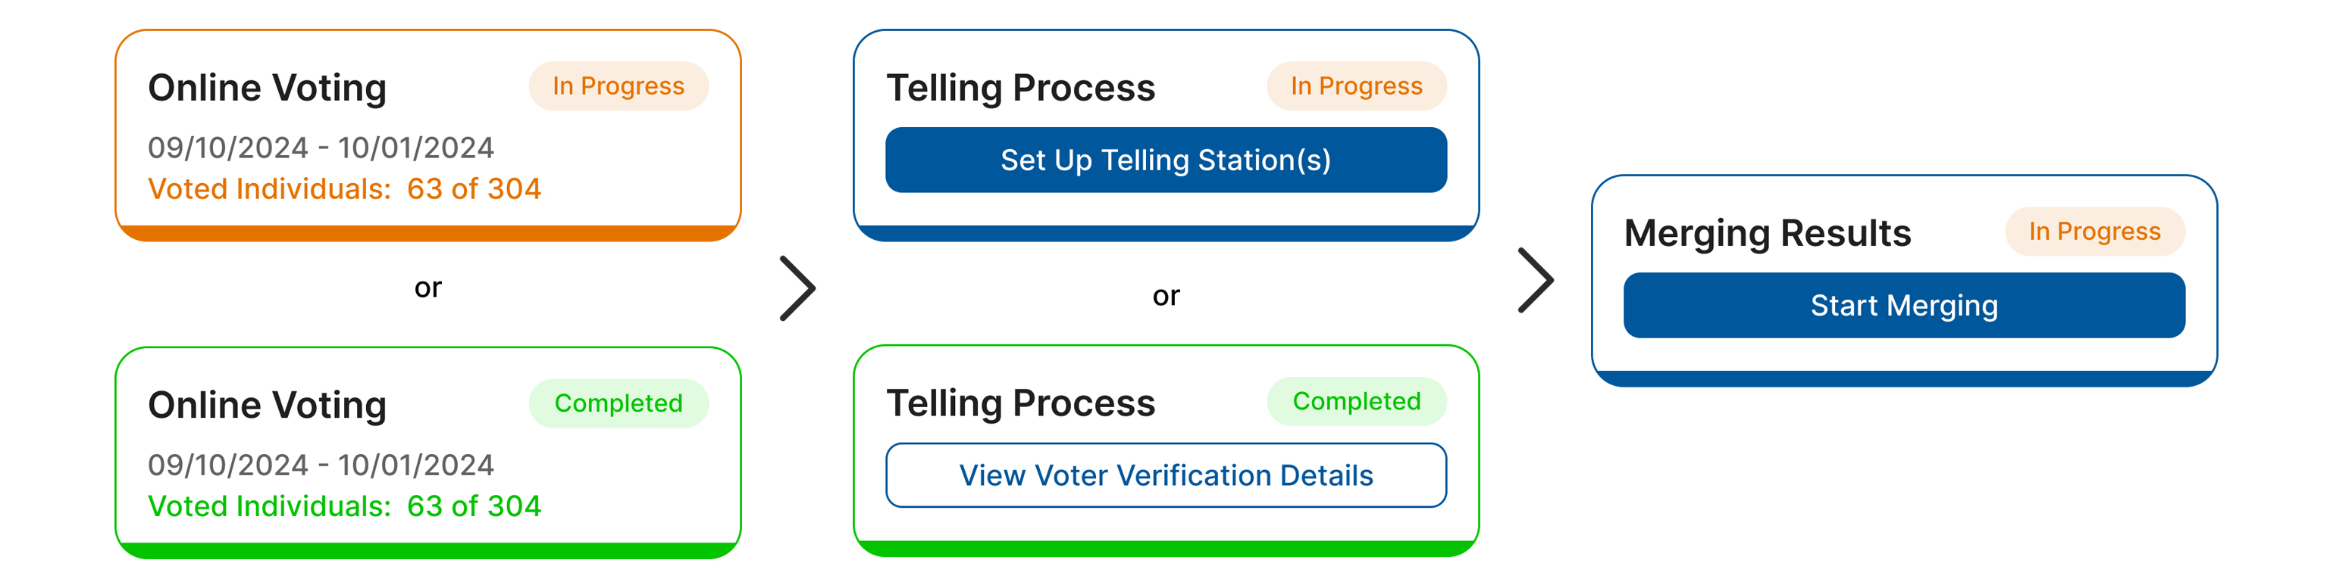
Task: Click the In Progress badge on Merging Results
Action: coord(2094,232)
